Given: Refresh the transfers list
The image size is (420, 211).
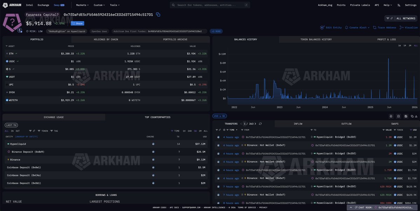Looking at the screenshot, I should tap(260, 124).
